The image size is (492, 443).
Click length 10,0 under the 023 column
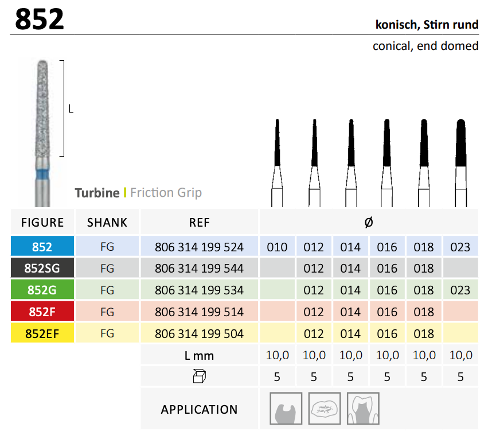click(x=461, y=355)
